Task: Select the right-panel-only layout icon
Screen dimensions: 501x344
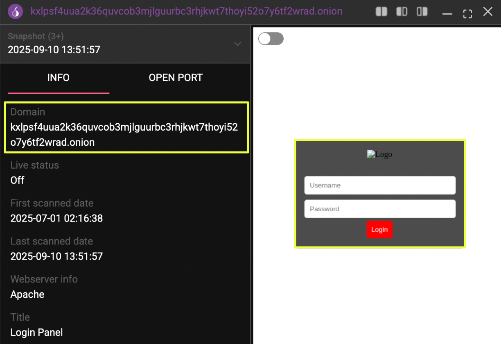Action: [422, 11]
